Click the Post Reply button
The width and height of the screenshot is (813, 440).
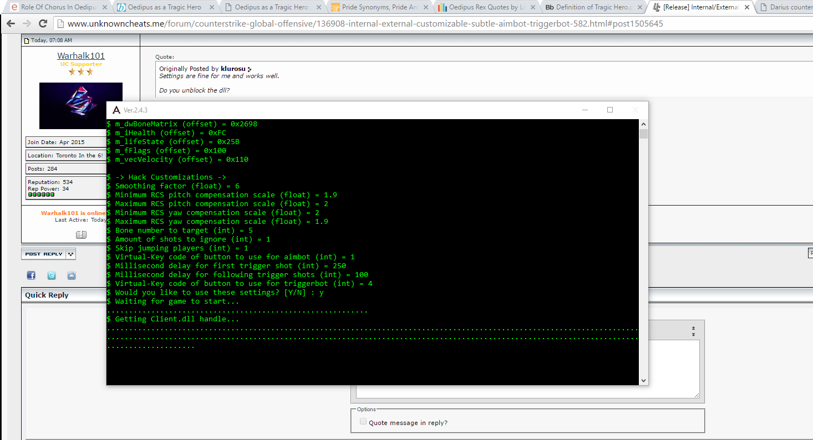[44, 254]
